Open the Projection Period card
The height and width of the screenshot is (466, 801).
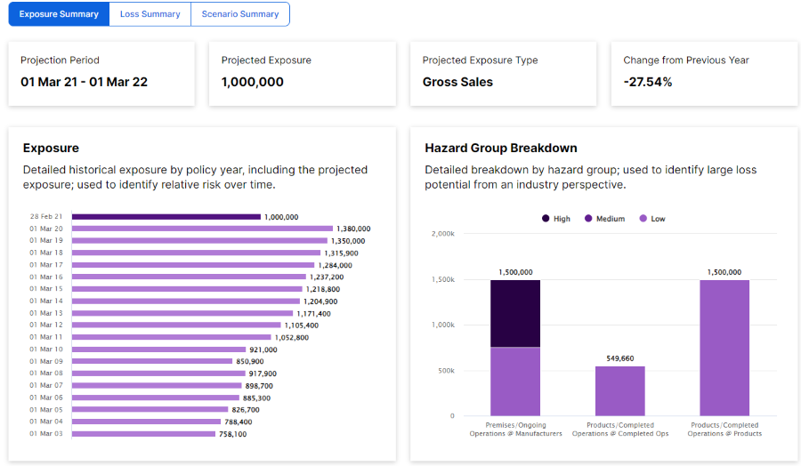pyautogui.click(x=101, y=73)
